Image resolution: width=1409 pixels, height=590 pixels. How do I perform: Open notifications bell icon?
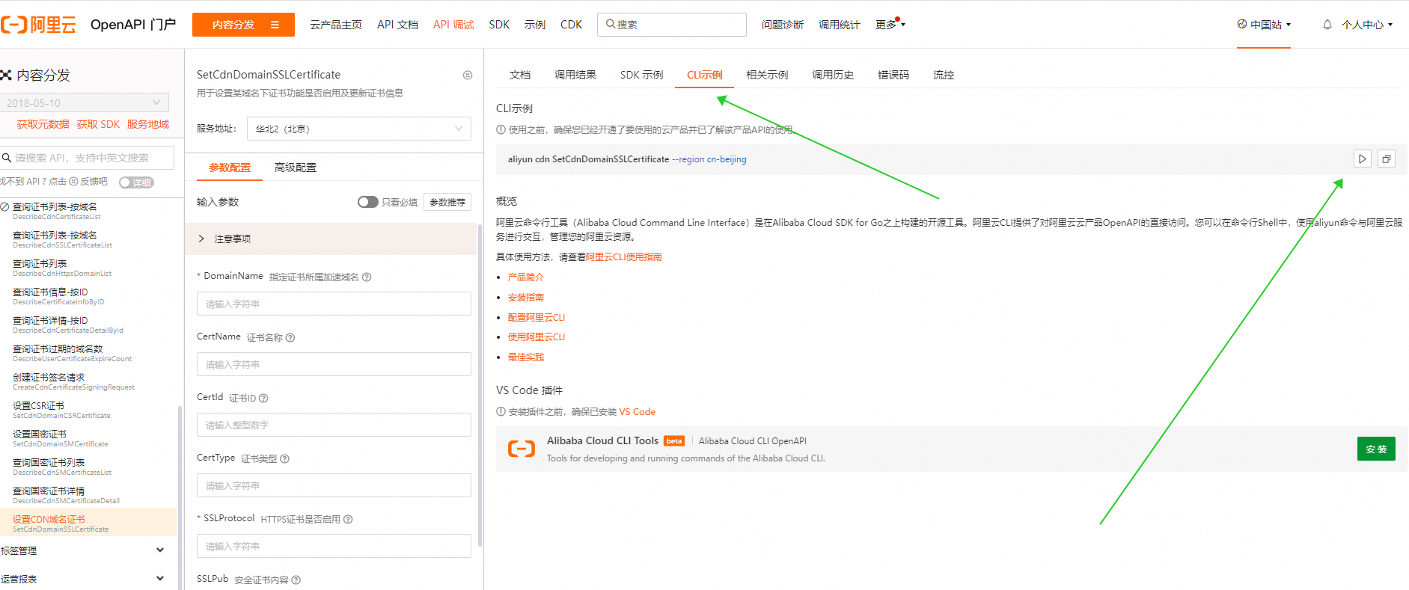tap(1327, 25)
